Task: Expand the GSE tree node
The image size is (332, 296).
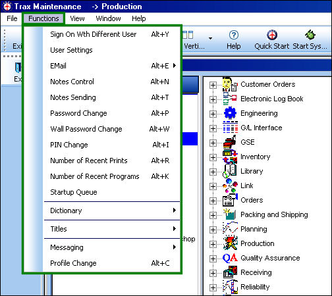Action: (x=213, y=143)
